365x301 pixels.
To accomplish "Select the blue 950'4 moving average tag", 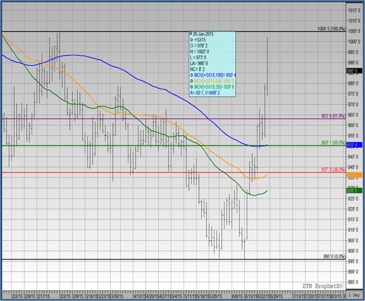I will 354,145.
